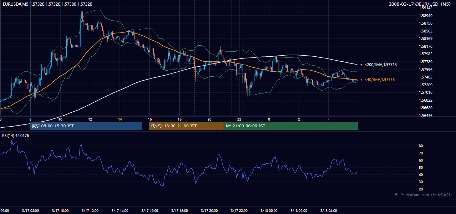
Task: Click the 40,SMA,1.57338 moving average label
Action: click(x=378, y=80)
